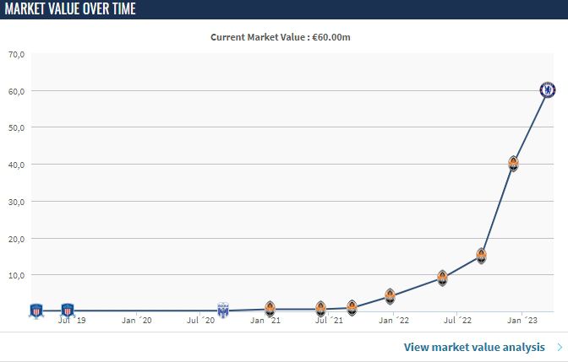Screen dimensions: 568x362
Task: Click the Jan '20 x-axis label
Action: (x=136, y=321)
